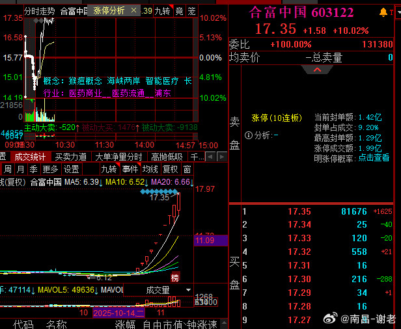
Task: Click the 海峡两岸 concept tag
Action: (x=124, y=81)
